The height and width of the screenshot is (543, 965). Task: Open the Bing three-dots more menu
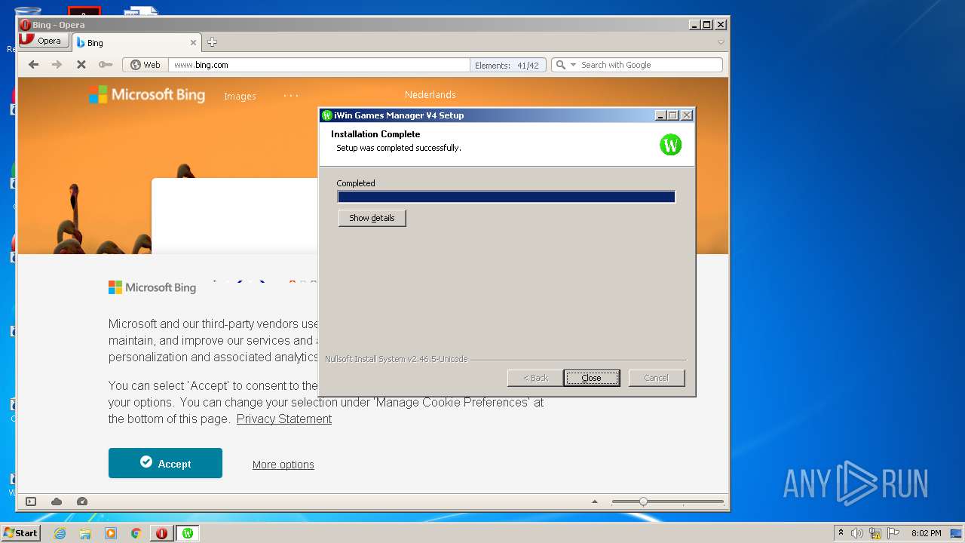click(x=291, y=95)
